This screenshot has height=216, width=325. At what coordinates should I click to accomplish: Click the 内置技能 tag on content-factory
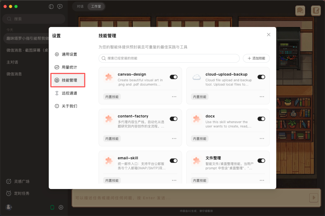[112, 139]
